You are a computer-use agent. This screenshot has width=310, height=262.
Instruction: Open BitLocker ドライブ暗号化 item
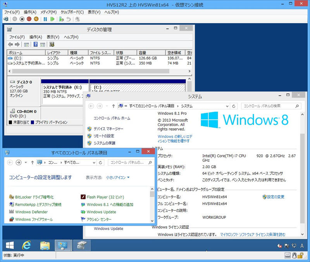pos(34,197)
